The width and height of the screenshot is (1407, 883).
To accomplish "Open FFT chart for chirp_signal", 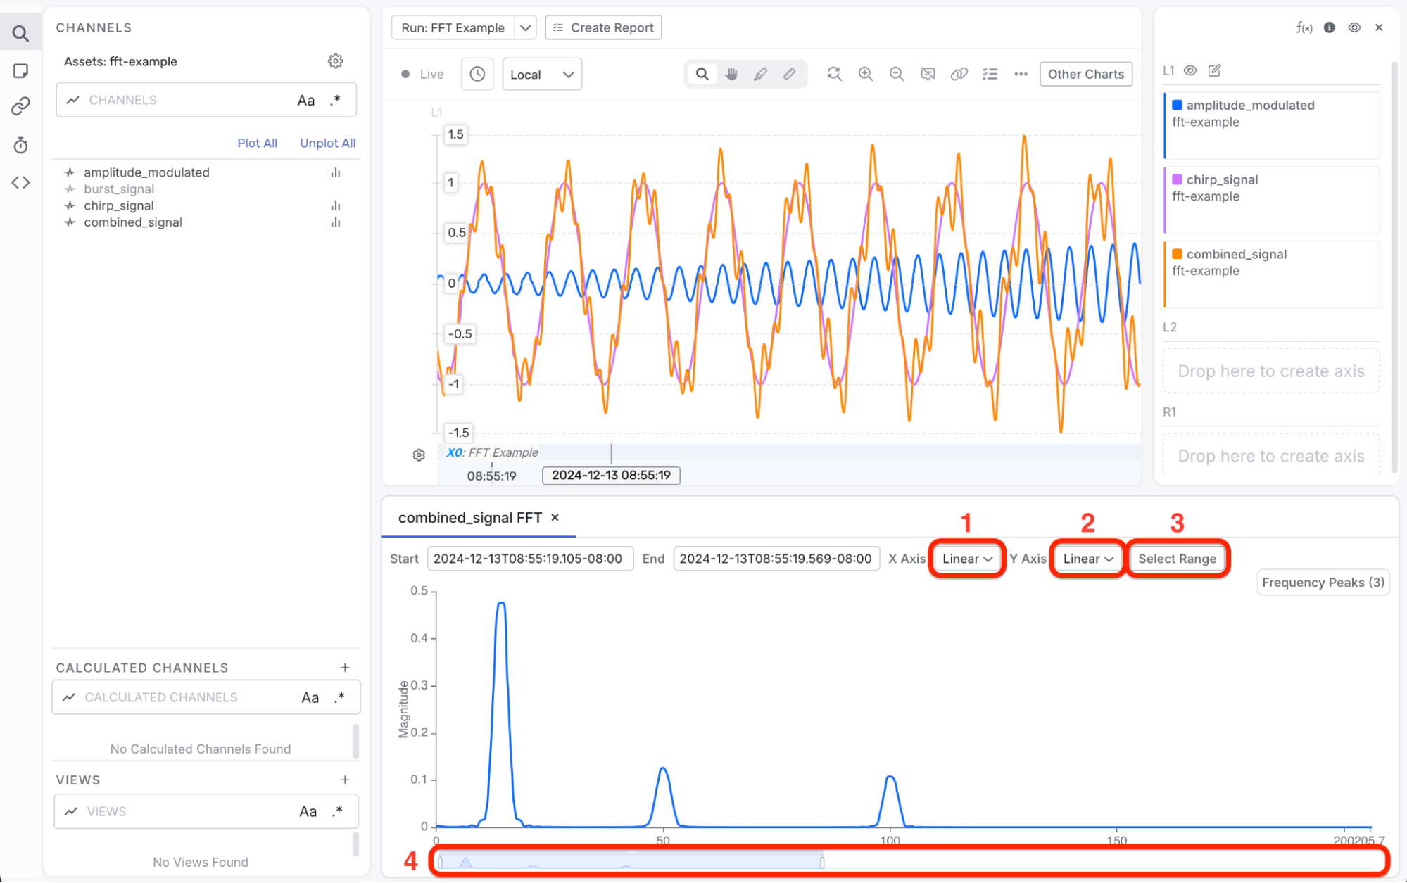I will coord(336,206).
